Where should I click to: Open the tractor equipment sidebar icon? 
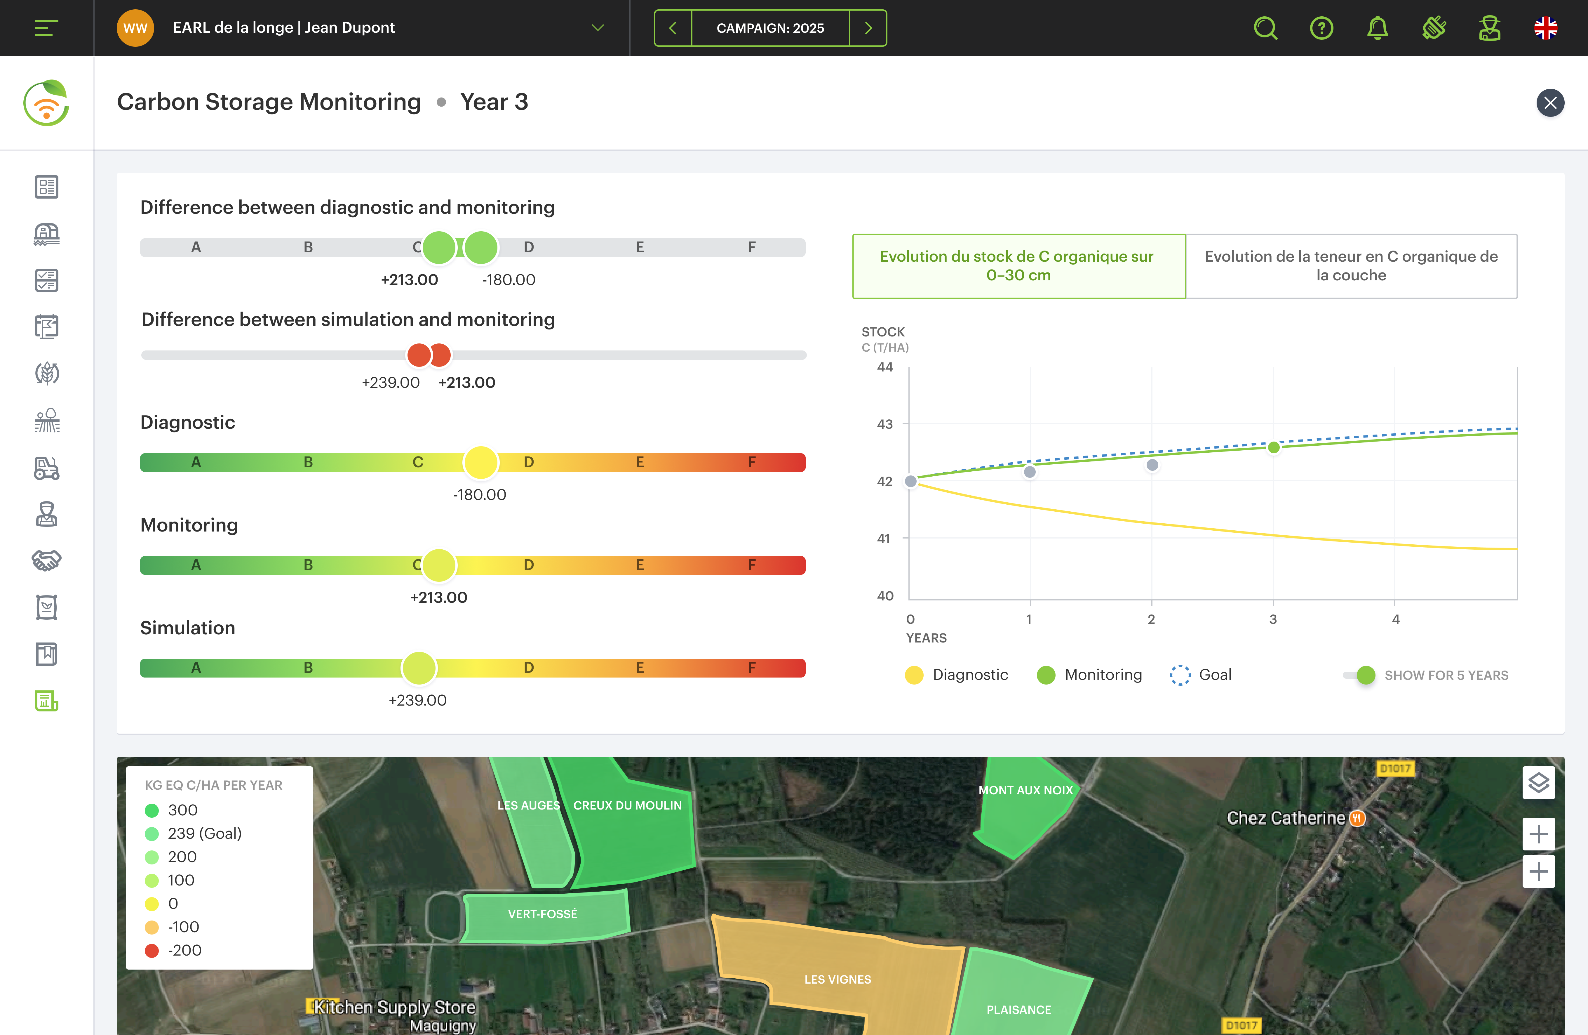(x=47, y=468)
